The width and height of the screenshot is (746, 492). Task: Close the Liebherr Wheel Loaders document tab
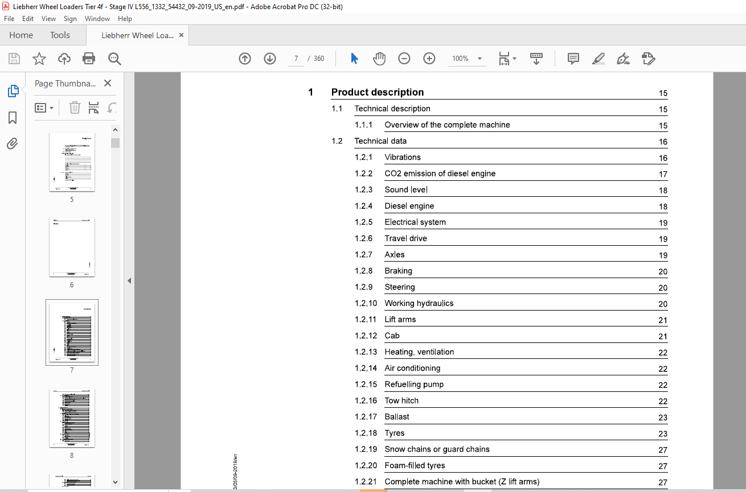[181, 35]
